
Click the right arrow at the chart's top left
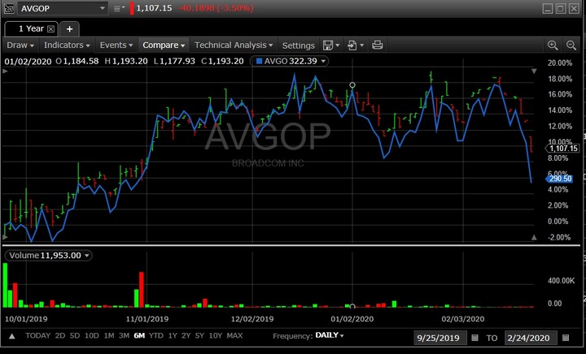tap(5, 71)
